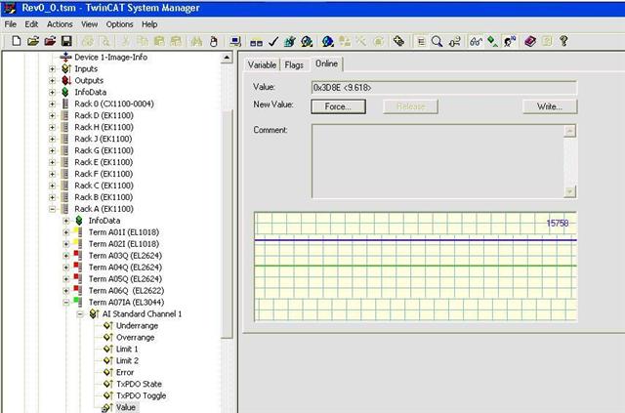Expand the Inputs node
The width and height of the screenshot is (625, 413).
click(52, 69)
